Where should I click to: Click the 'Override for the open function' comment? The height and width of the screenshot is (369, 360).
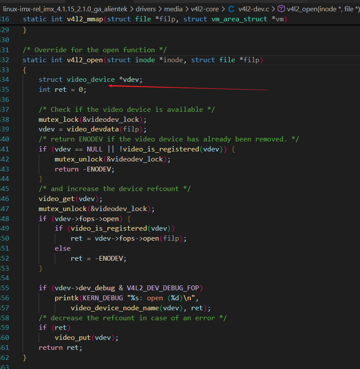pyautogui.click(x=95, y=50)
